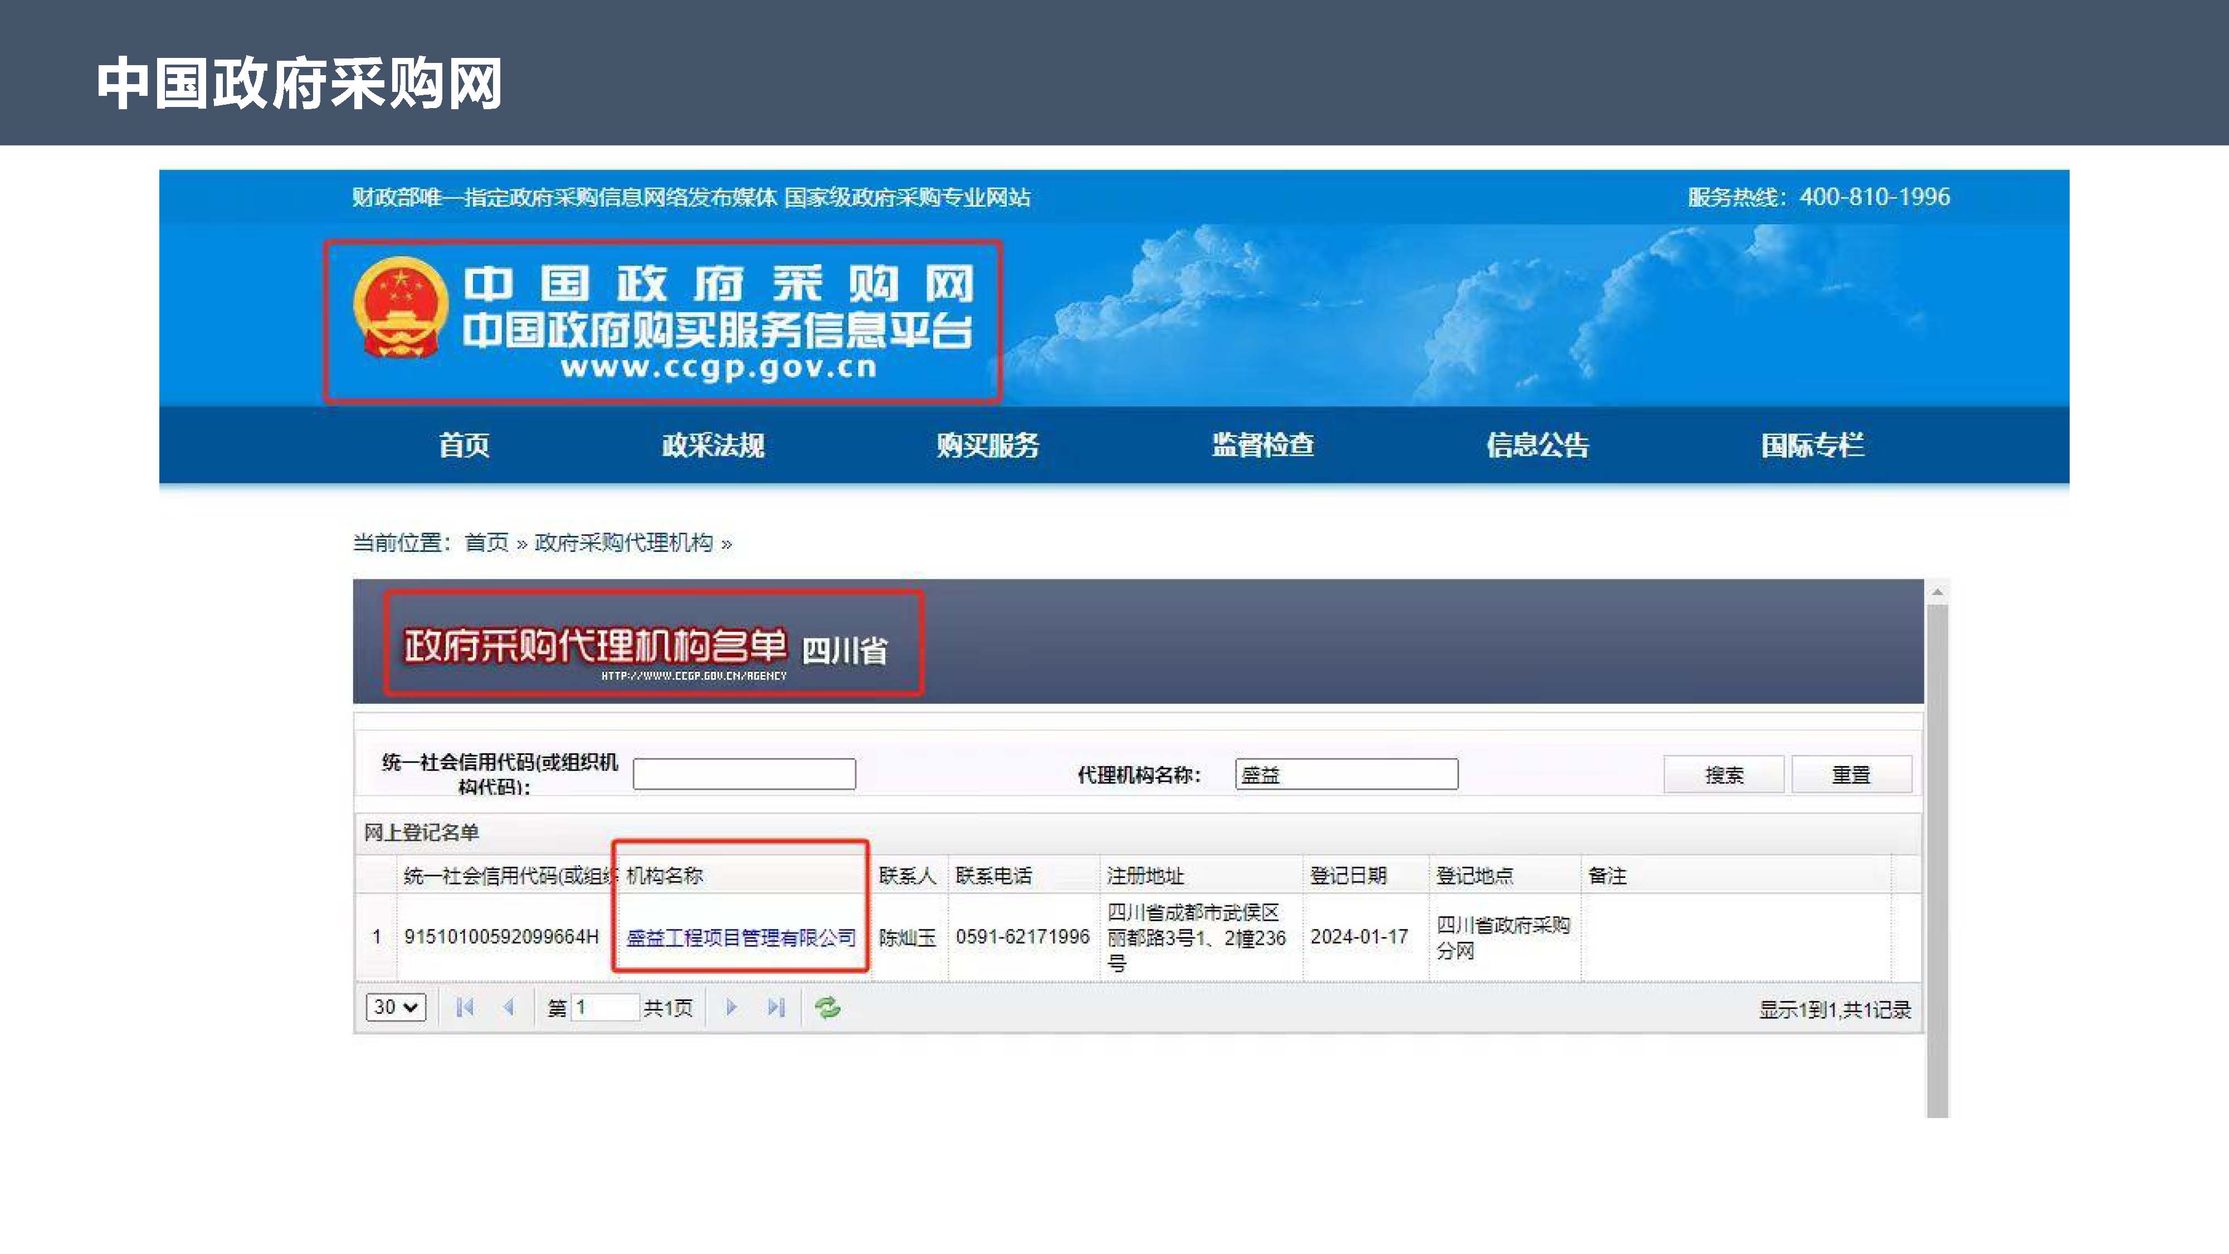This screenshot has width=2229, height=1254.
Task: Click the green refresh icon
Action: click(x=827, y=1007)
